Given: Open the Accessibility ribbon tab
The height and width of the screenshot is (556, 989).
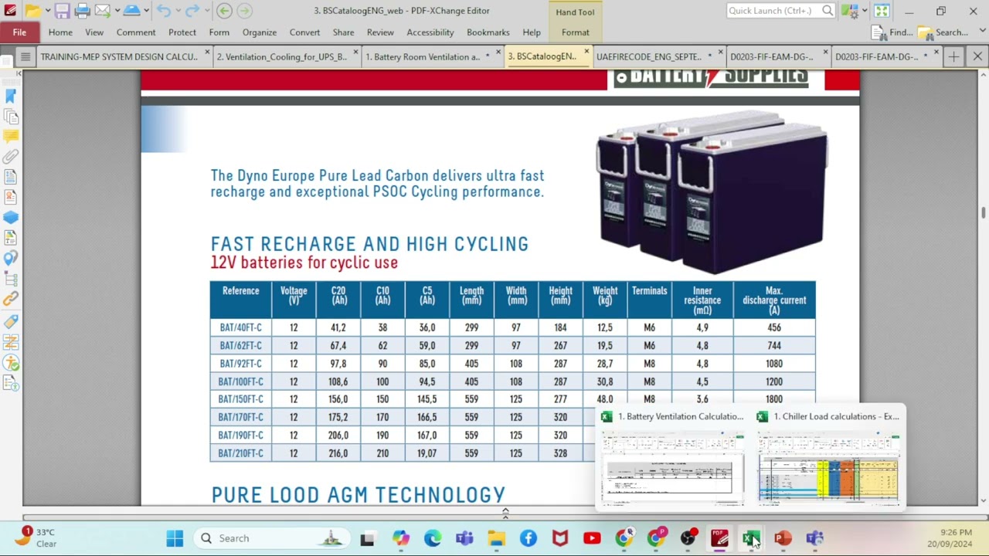Looking at the screenshot, I should [430, 32].
